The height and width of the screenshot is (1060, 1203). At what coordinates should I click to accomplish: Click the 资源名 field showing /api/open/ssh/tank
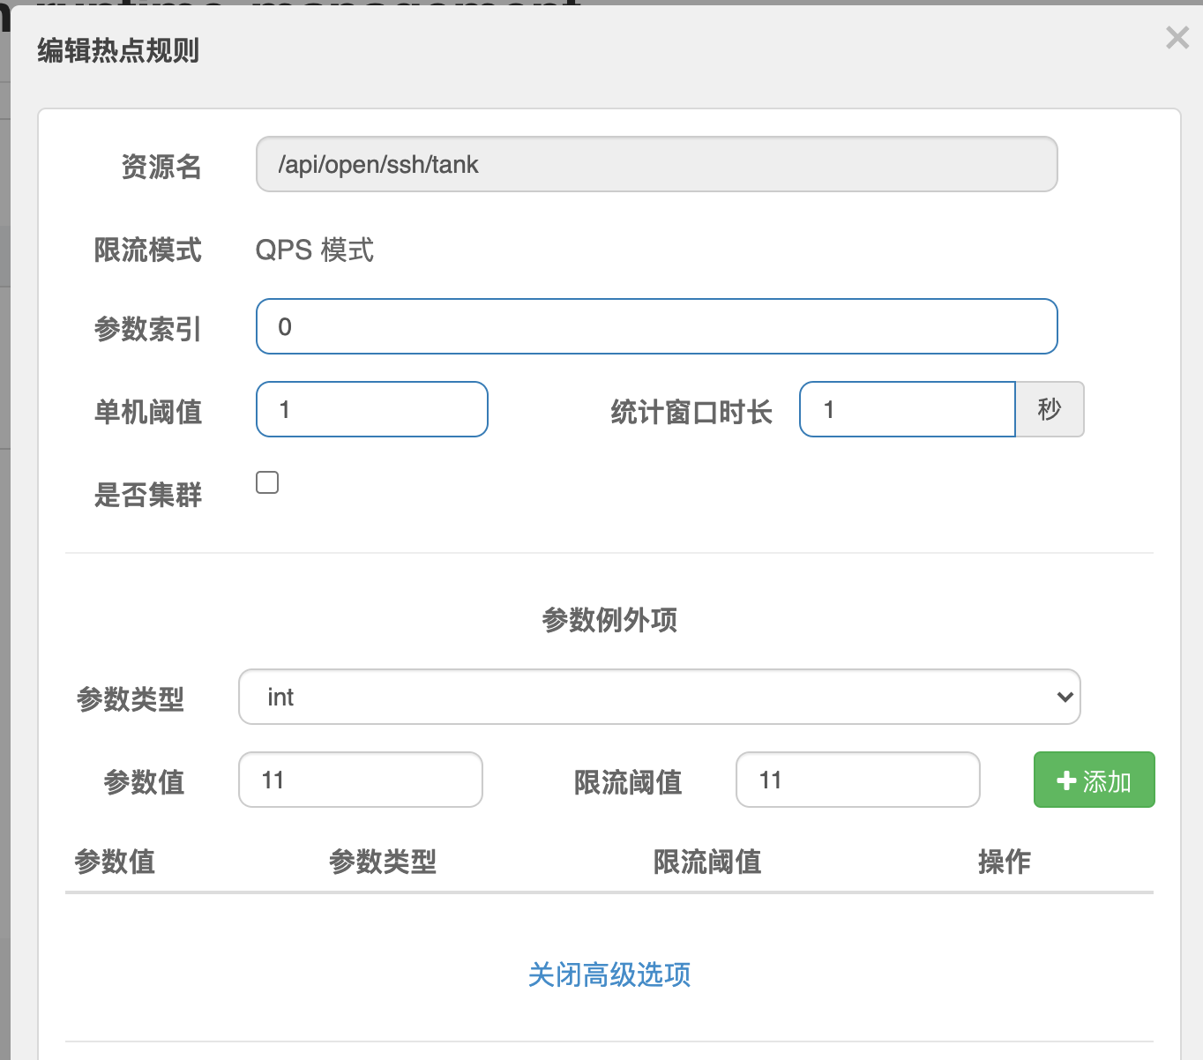[x=656, y=164]
